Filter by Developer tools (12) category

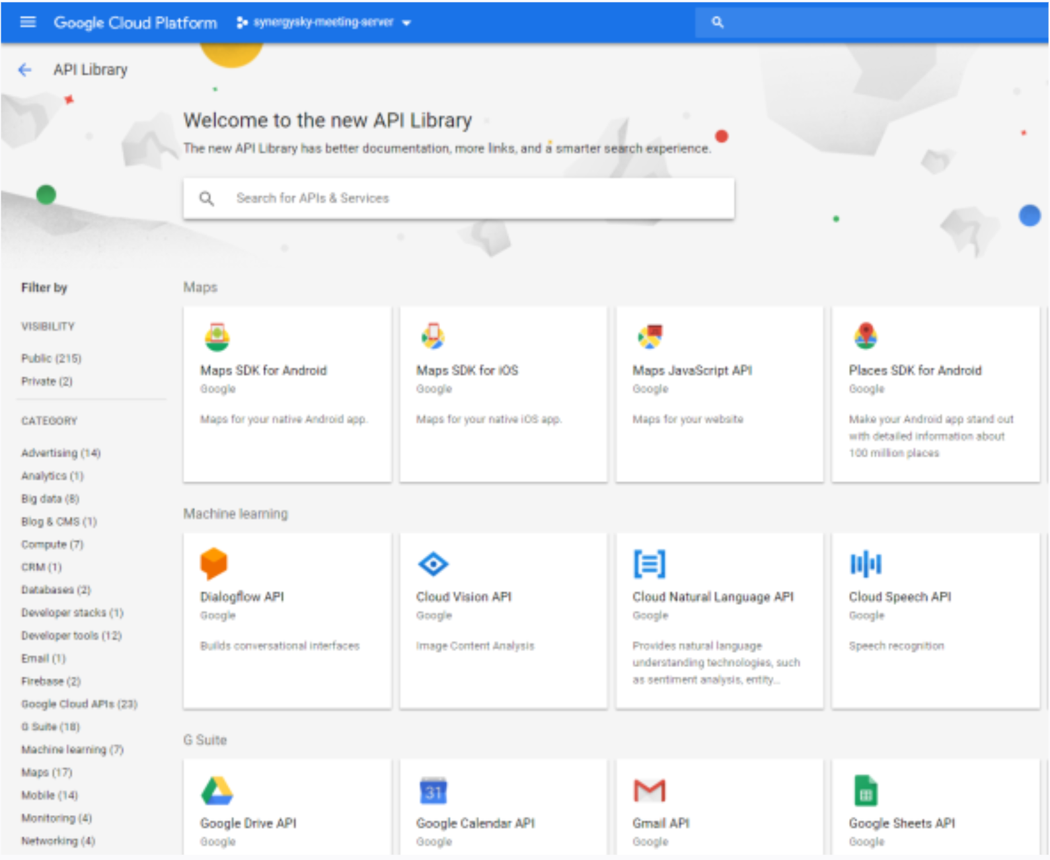point(71,636)
